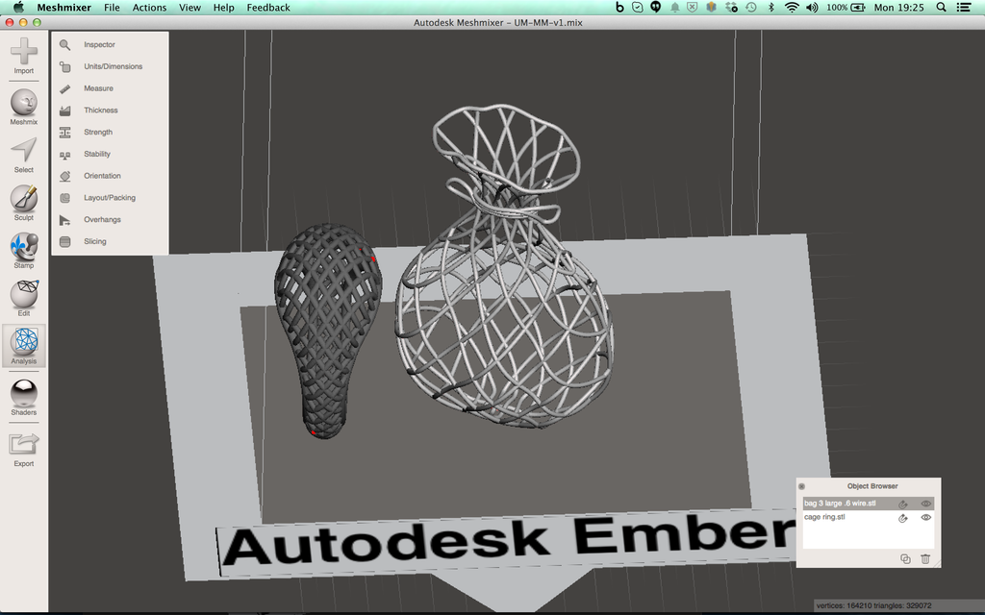
Task: Click the Apple menu icon
Action: [18, 8]
